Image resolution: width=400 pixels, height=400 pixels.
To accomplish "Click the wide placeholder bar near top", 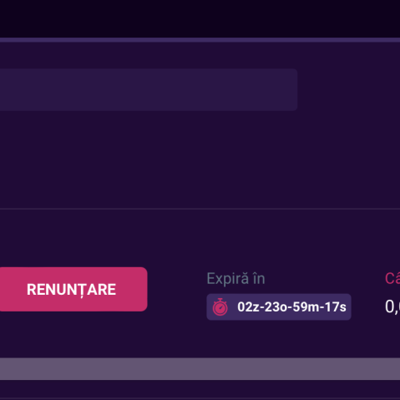I will click(x=149, y=89).
